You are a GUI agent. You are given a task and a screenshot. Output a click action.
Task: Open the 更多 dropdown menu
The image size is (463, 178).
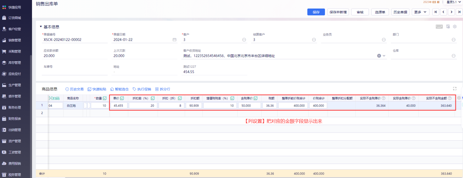click(x=420, y=12)
